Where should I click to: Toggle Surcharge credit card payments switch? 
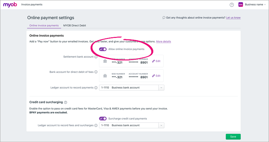pos(103,119)
